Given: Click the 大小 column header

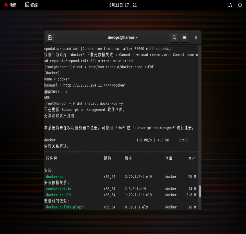Looking at the screenshot, I should pos(192,158).
